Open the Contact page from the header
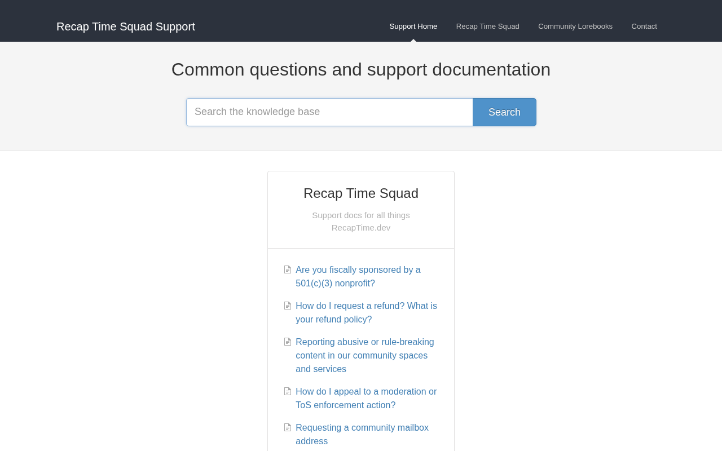Image resolution: width=722 pixels, height=451 pixels. [644, 26]
